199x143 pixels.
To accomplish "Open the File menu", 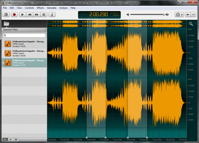I will tap(5, 8).
